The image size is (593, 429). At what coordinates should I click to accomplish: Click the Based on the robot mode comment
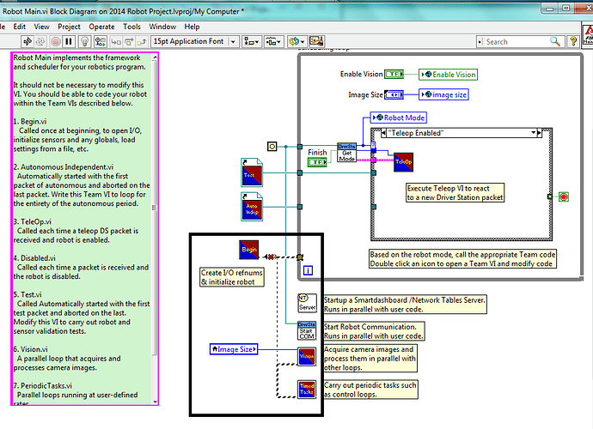pyautogui.click(x=462, y=258)
